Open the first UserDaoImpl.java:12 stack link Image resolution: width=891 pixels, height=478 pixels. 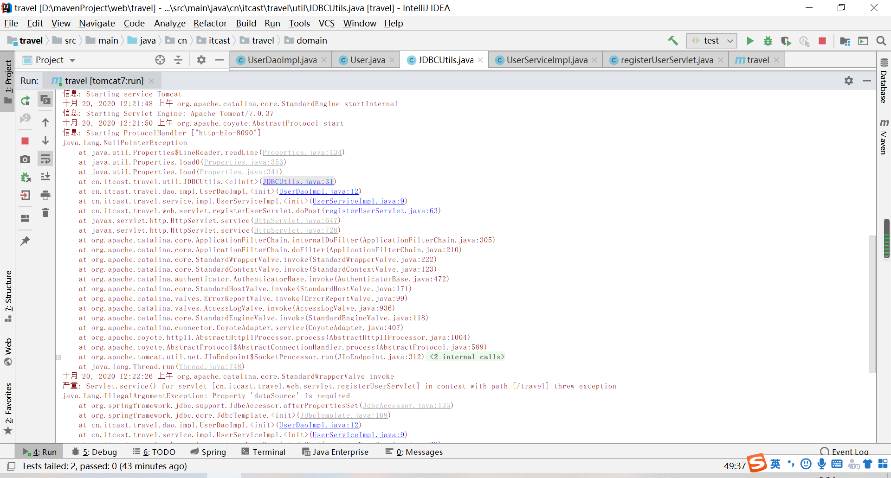[x=319, y=191]
